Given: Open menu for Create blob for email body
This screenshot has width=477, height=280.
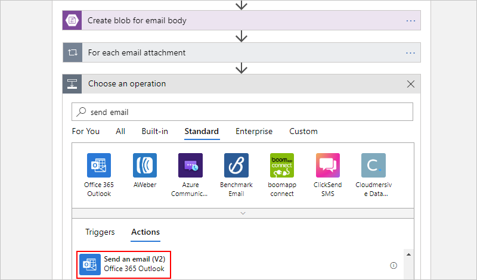Looking at the screenshot, I should coord(410,20).
